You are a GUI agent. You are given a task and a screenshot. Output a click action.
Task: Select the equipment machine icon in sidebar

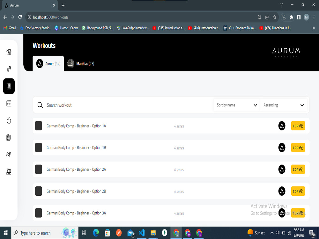click(x=9, y=172)
